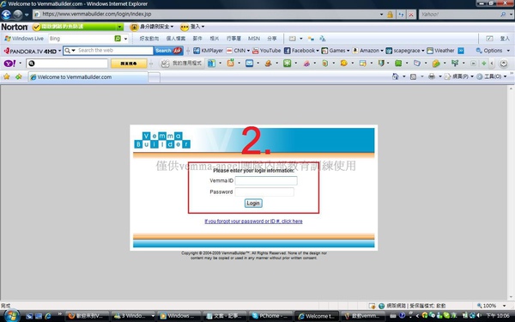Viewport: 515px width, 322px height.
Task: Open the 相片 item in Windows Live toolbar
Action: click(214, 39)
